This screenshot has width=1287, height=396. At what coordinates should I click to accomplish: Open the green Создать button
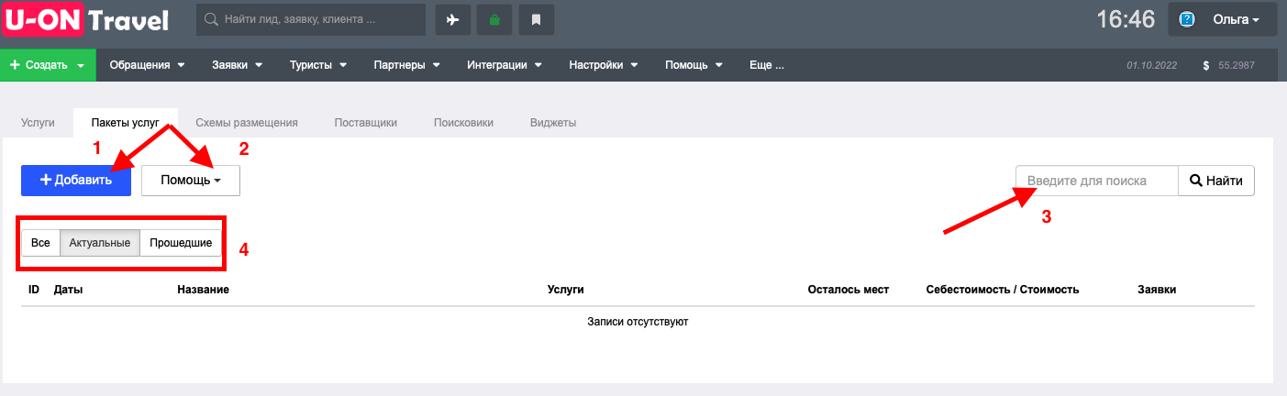(x=48, y=65)
